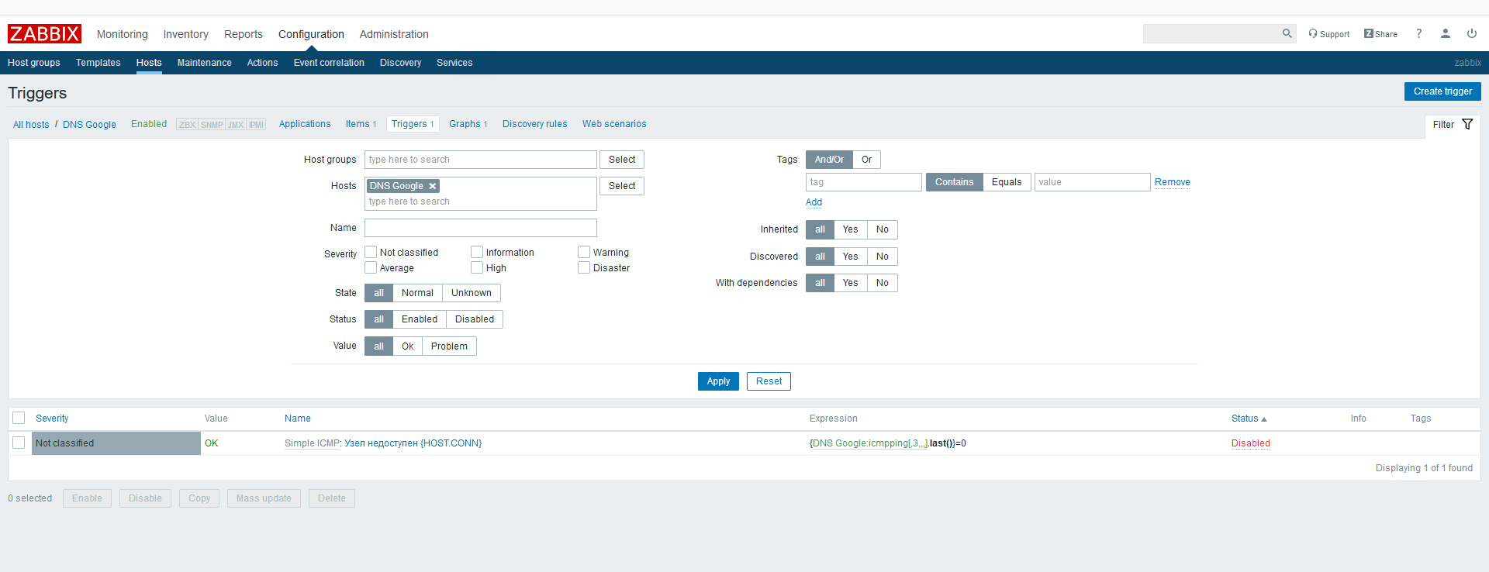Choose Equals tag match mode

pos(1007,182)
